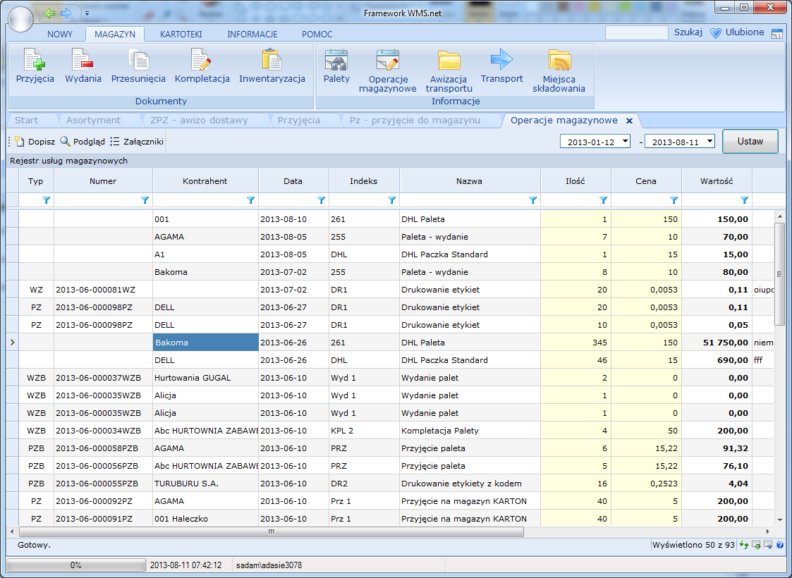Switch to the Asortyment document tab
This screenshot has height=578, width=792.
(93, 120)
